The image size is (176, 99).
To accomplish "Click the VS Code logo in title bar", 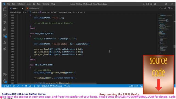I will click(4, 4).
